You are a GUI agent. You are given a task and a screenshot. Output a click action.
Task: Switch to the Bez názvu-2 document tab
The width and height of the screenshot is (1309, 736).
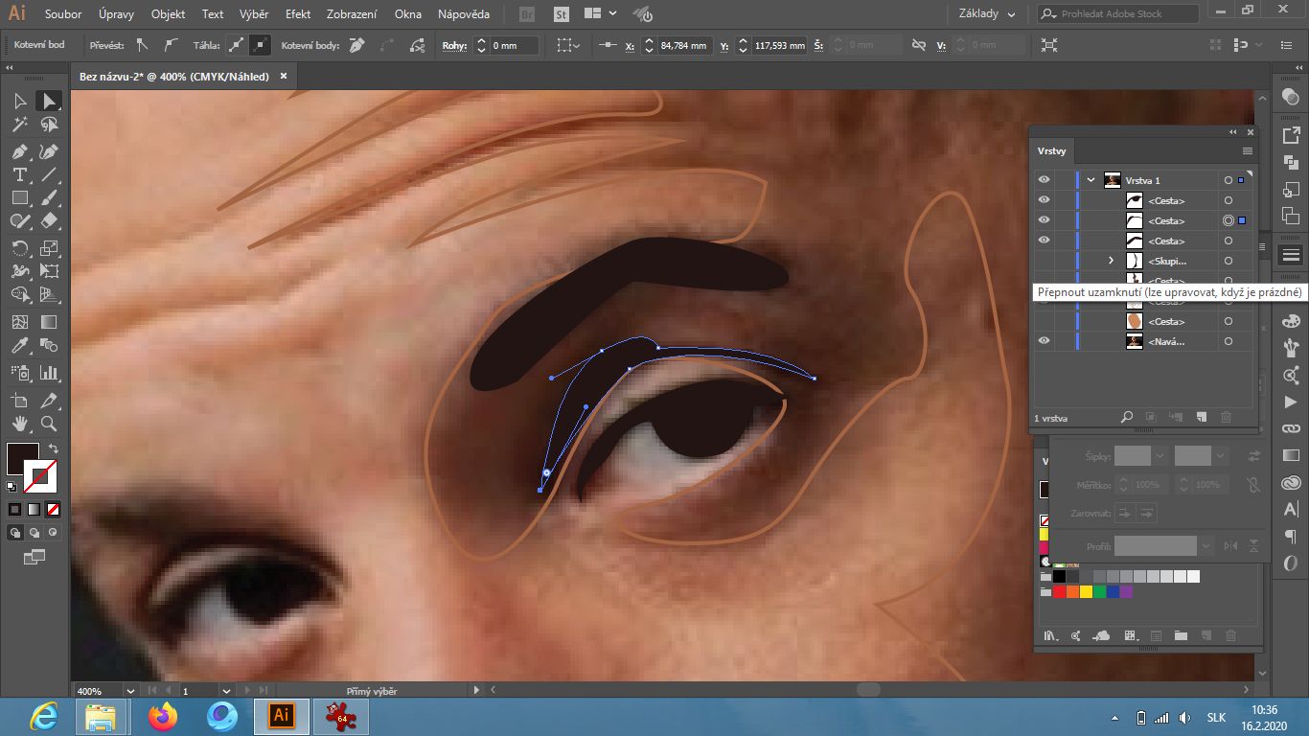click(x=172, y=76)
